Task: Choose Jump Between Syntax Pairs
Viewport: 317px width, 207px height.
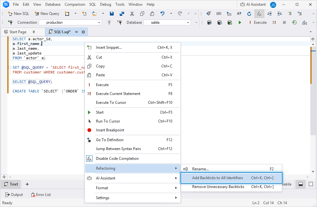Action: [x=132, y=148]
